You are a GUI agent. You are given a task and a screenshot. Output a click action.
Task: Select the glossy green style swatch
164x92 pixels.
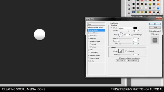click(x=150, y=4)
